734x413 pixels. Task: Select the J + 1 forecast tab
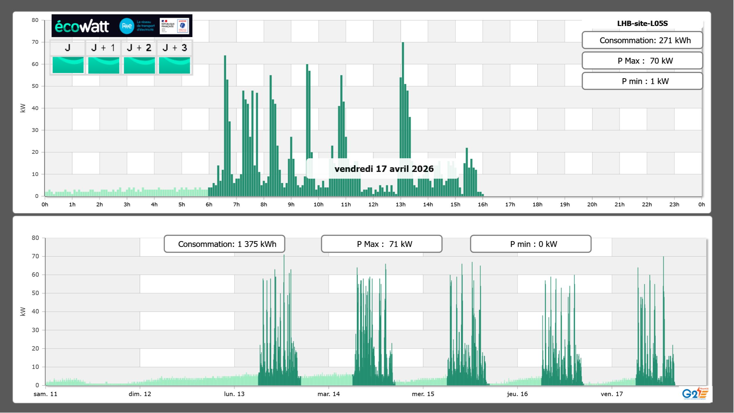coord(103,48)
